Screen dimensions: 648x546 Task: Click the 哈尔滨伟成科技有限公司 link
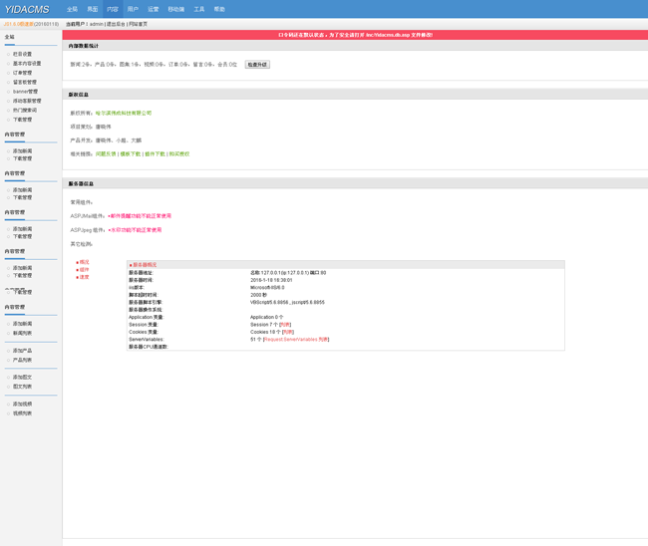pyautogui.click(x=124, y=114)
